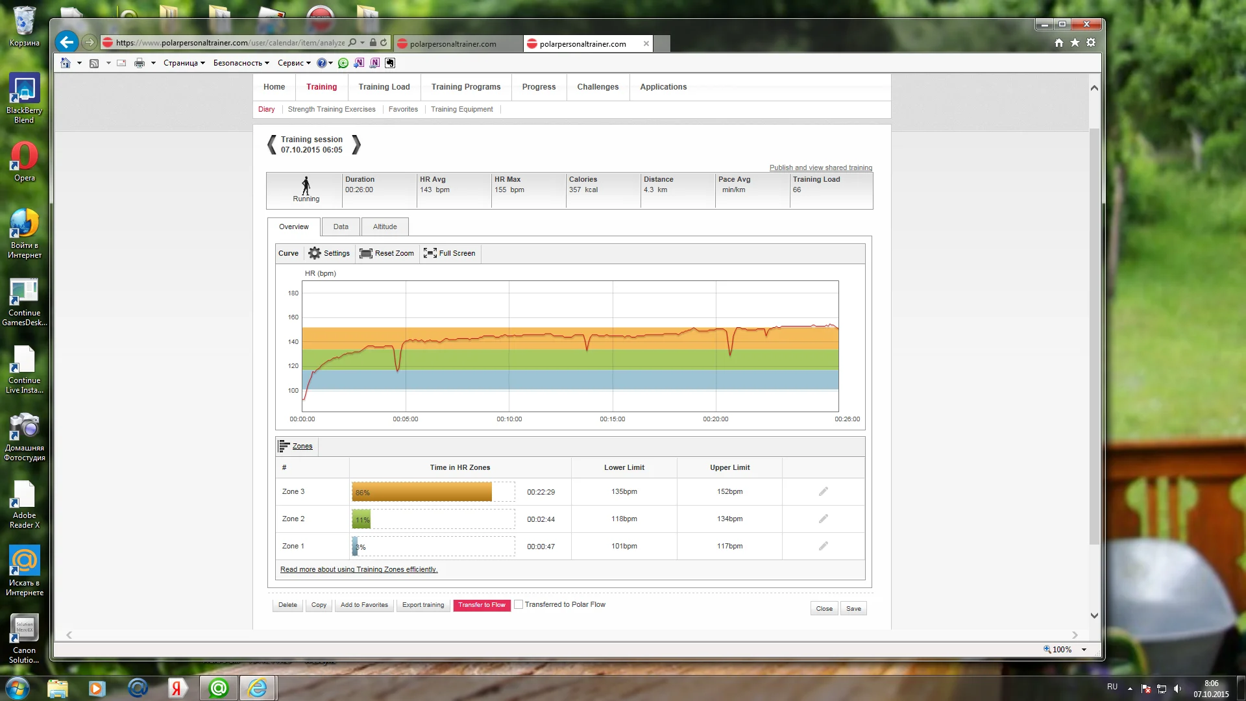
Task: Switch to the Data tab
Action: (x=341, y=227)
